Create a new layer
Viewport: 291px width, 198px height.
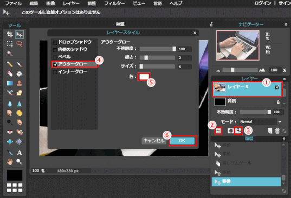click(270, 131)
